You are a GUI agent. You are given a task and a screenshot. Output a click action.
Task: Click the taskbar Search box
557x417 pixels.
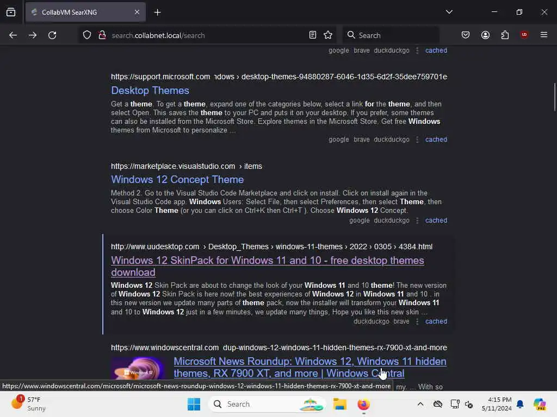267,404
